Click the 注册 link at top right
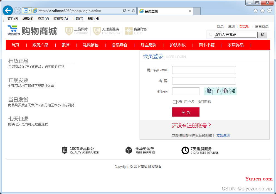The image size is (276, 194). coord(231,26)
